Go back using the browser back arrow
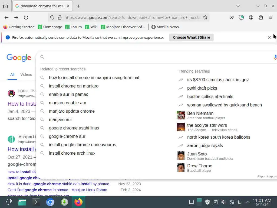The width and height of the screenshot is (277, 208). point(6,18)
